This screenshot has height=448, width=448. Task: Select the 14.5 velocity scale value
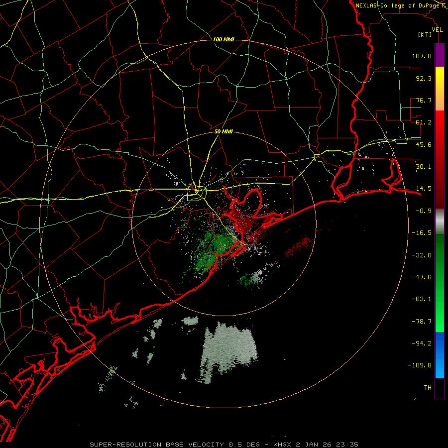(424, 189)
